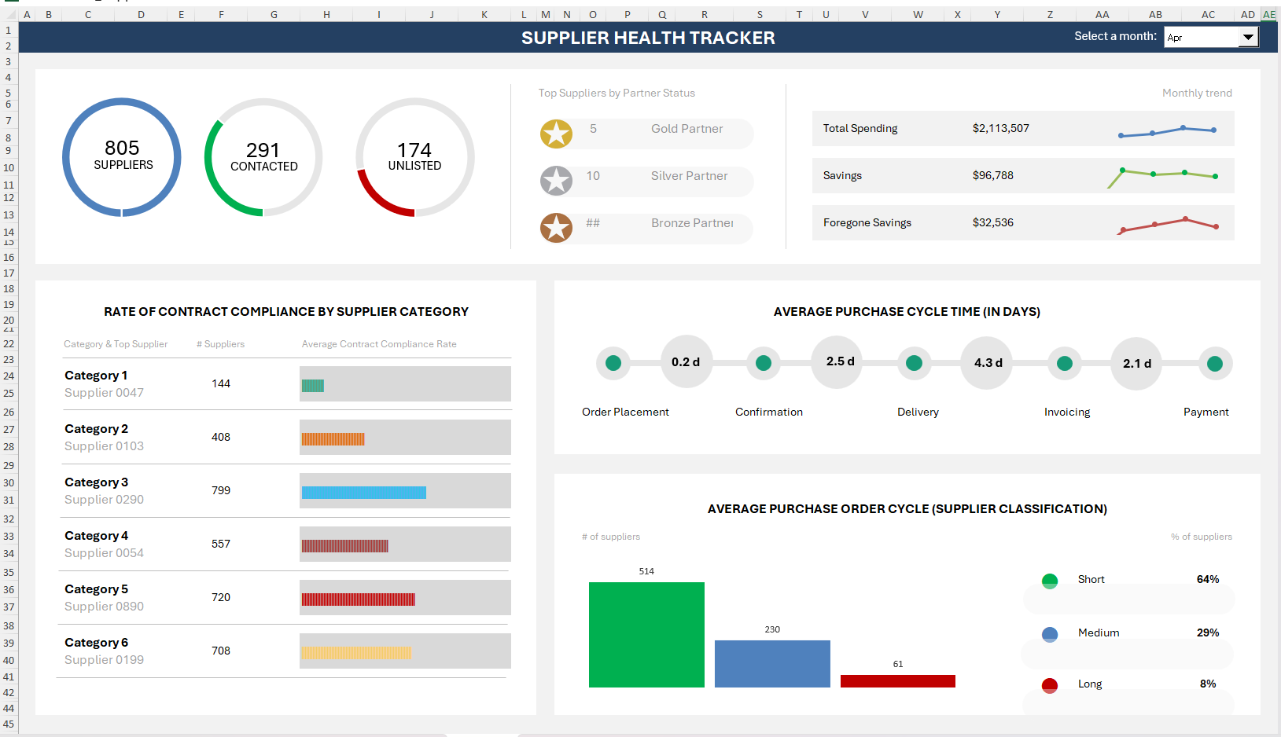This screenshot has height=737, width=1281.
Task: Click the Category 1 green compliance bar
Action: pos(313,386)
